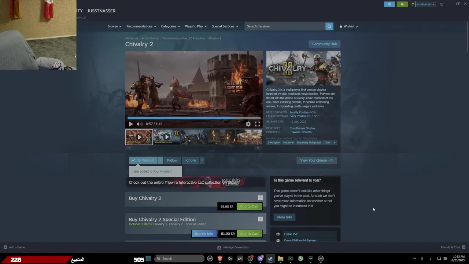Open trailer video settings gear
Viewport: 469px width, 264px height.
(x=248, y=124)
